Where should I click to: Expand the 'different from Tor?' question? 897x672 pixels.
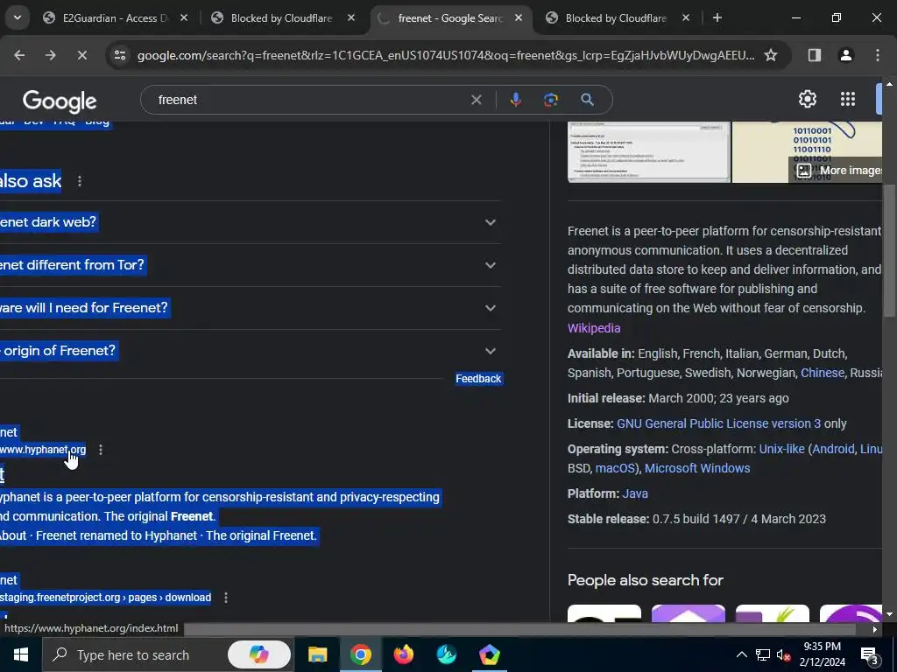(x=250, y=265)
